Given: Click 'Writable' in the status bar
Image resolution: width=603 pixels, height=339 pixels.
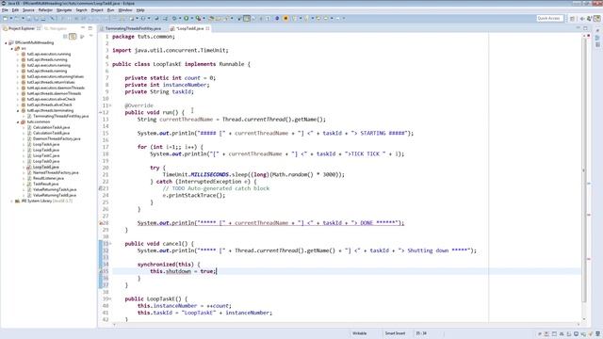Looking at the screenshot, I should pos(359,333).
